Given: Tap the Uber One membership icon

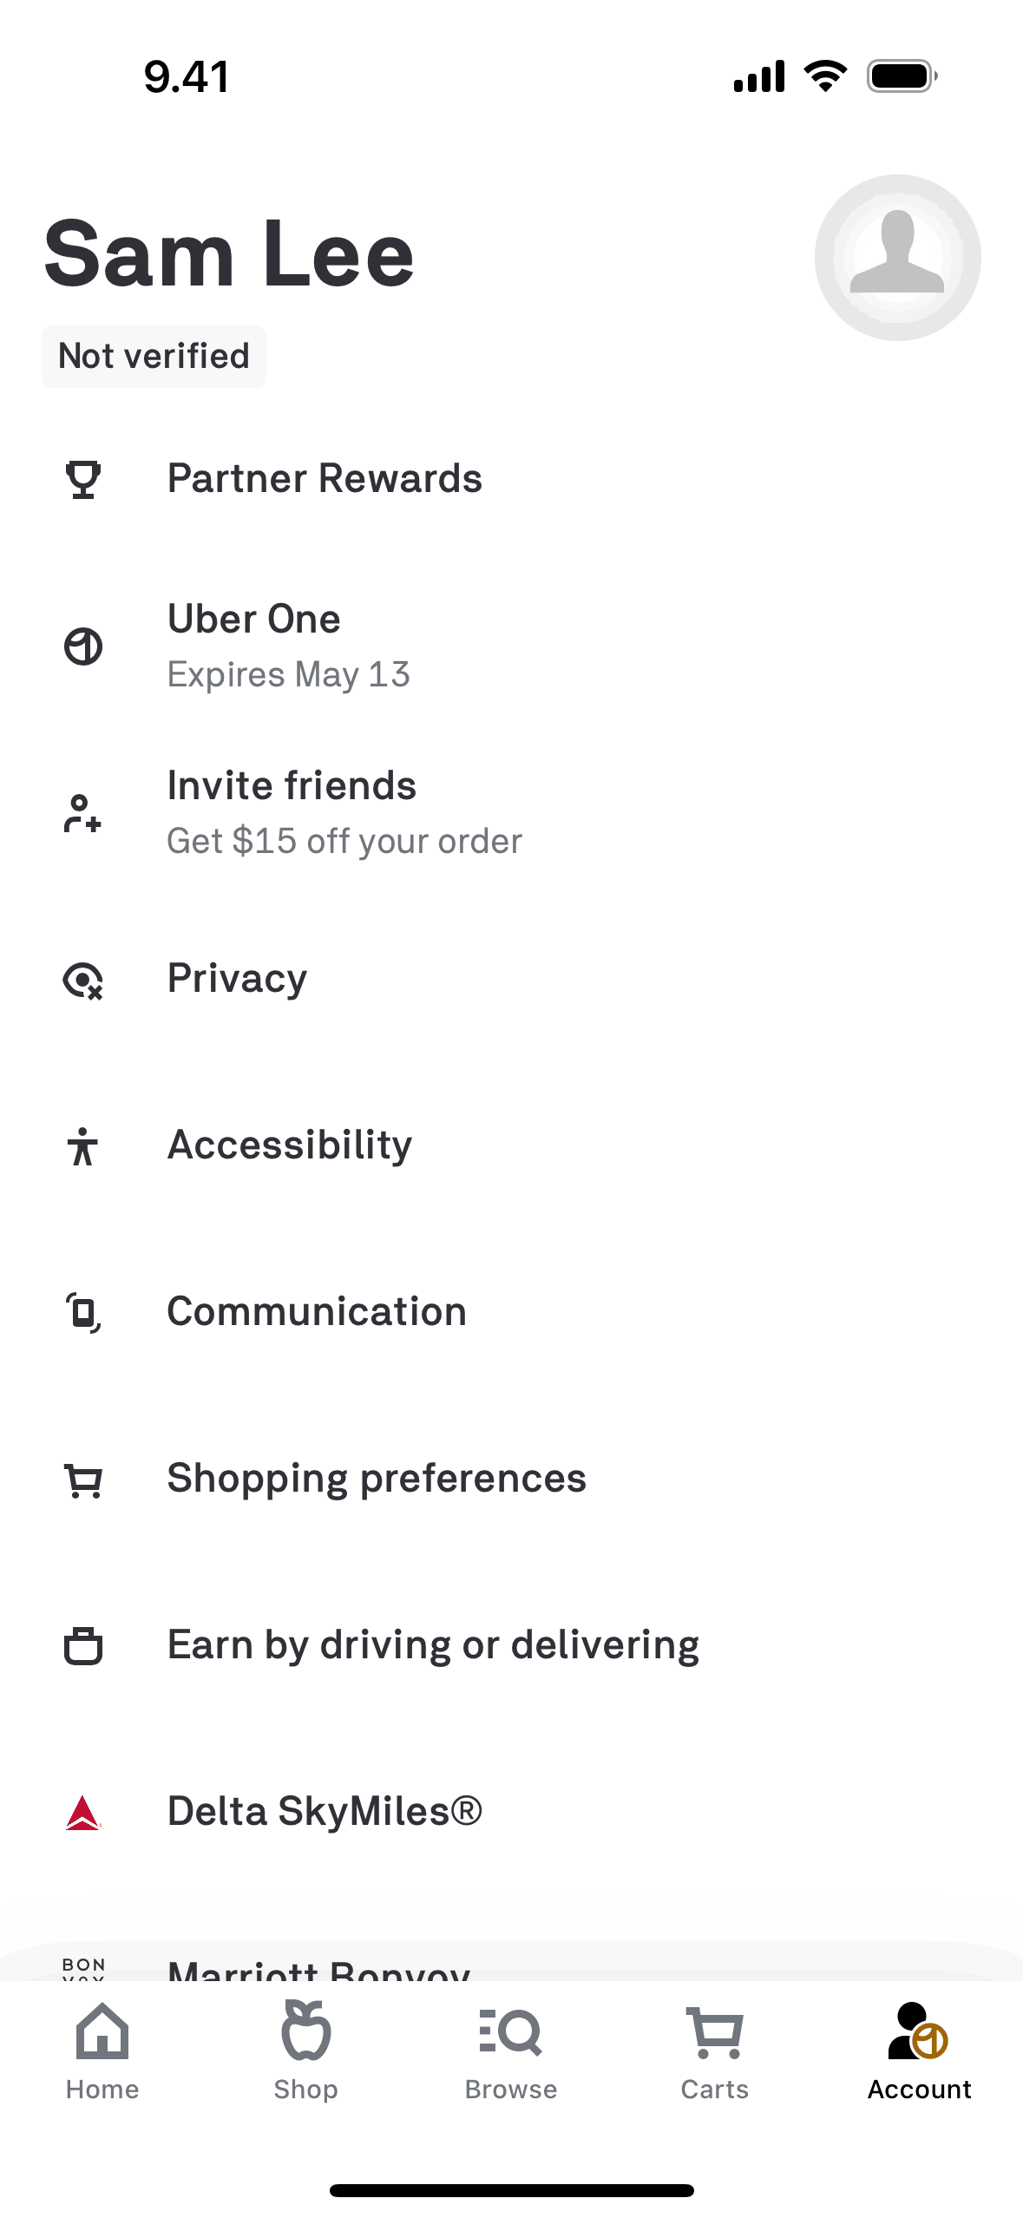Looking at the screenshot, I should coord(83,646).
